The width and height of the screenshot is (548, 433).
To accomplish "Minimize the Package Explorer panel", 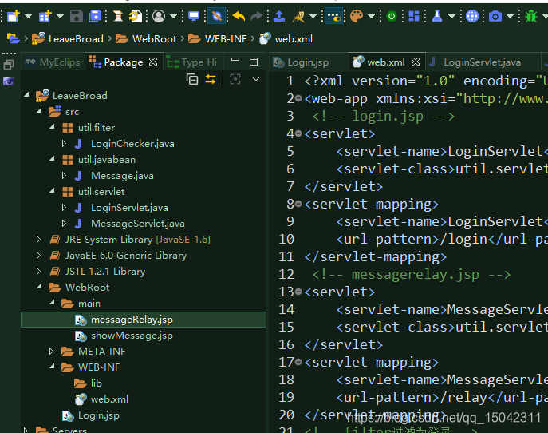I will pos(235,60).
